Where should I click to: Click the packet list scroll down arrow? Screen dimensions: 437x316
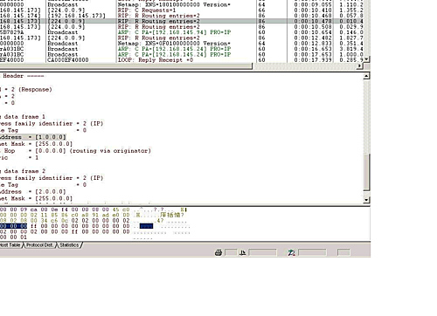367,59
